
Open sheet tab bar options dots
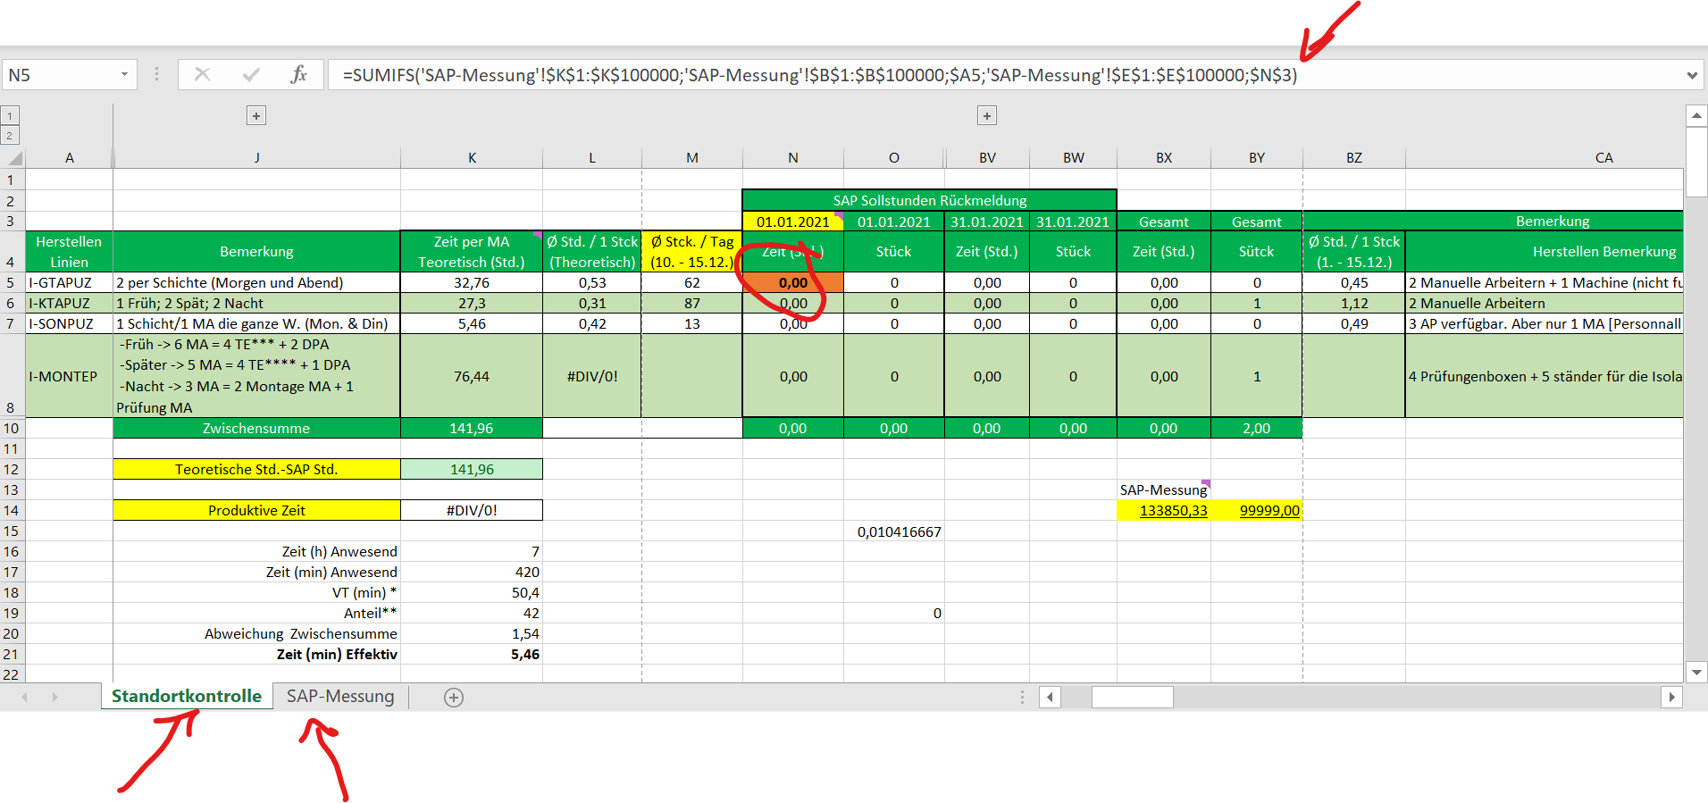1023,697
